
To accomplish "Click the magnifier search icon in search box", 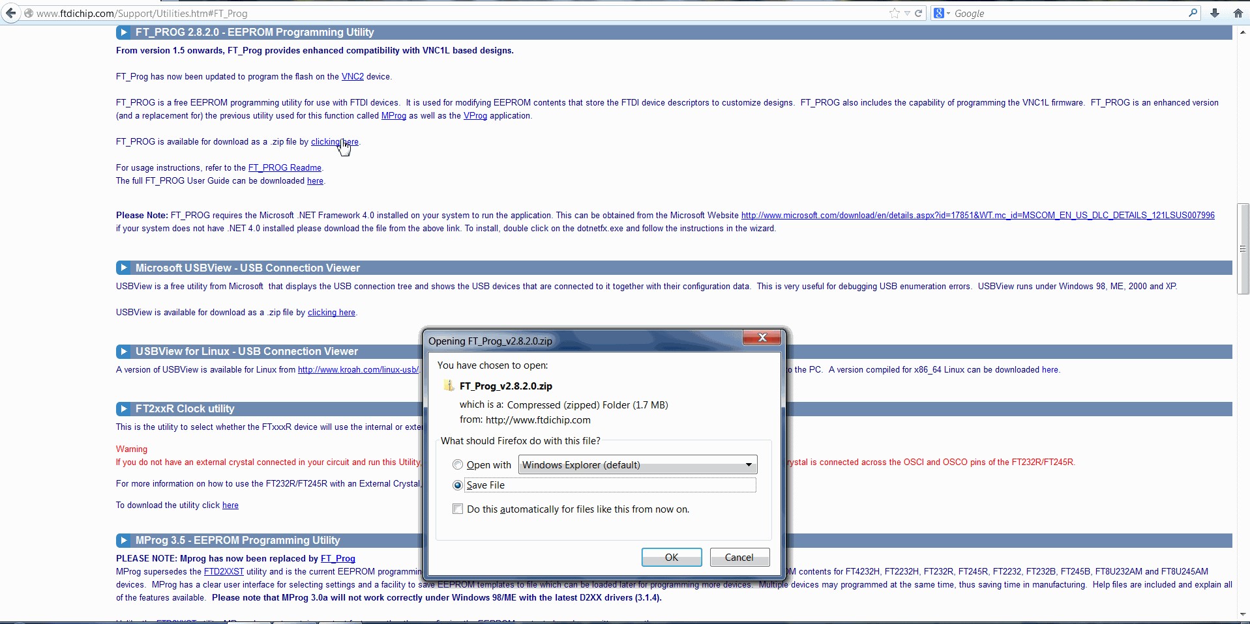I will tap(1193, 12).
